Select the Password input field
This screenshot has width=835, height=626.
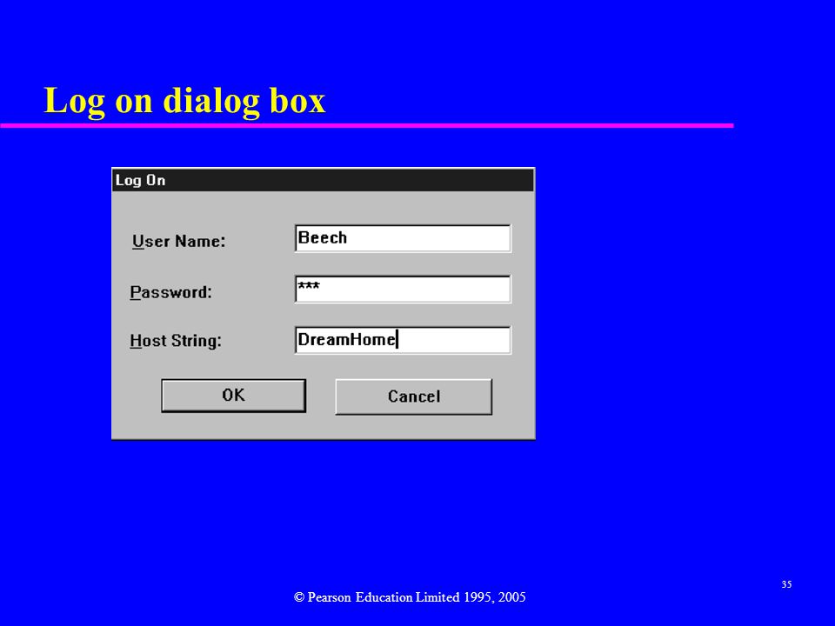tap(403, 289)
